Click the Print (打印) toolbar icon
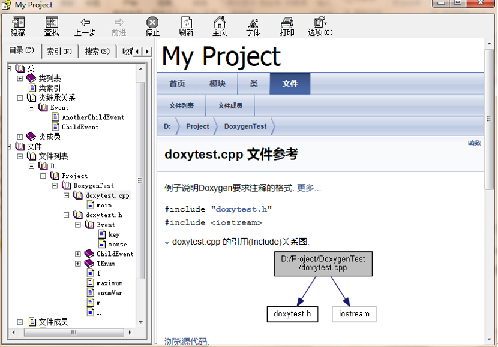The height and width of the screenshot is (347, 498). click(x=287, y=23)
